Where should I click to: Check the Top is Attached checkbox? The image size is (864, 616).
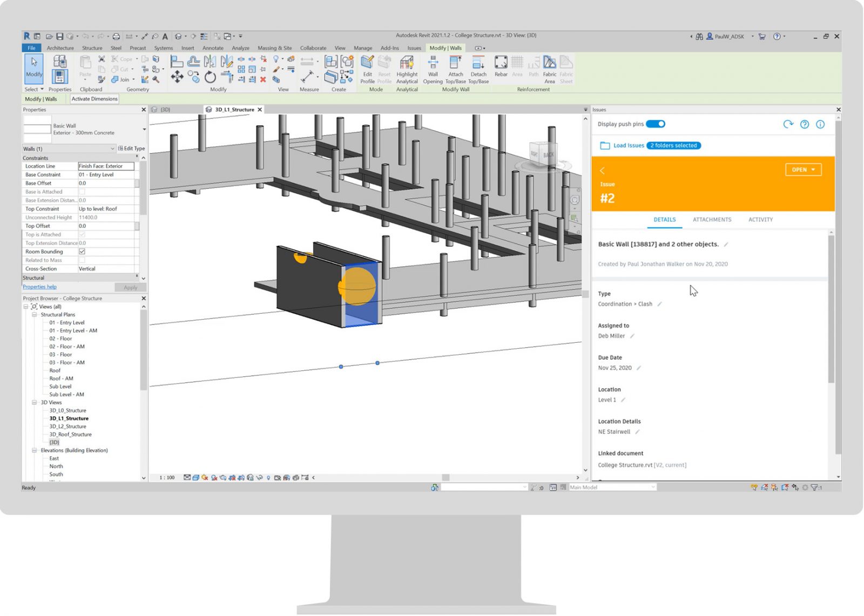[x=82, y=234]
